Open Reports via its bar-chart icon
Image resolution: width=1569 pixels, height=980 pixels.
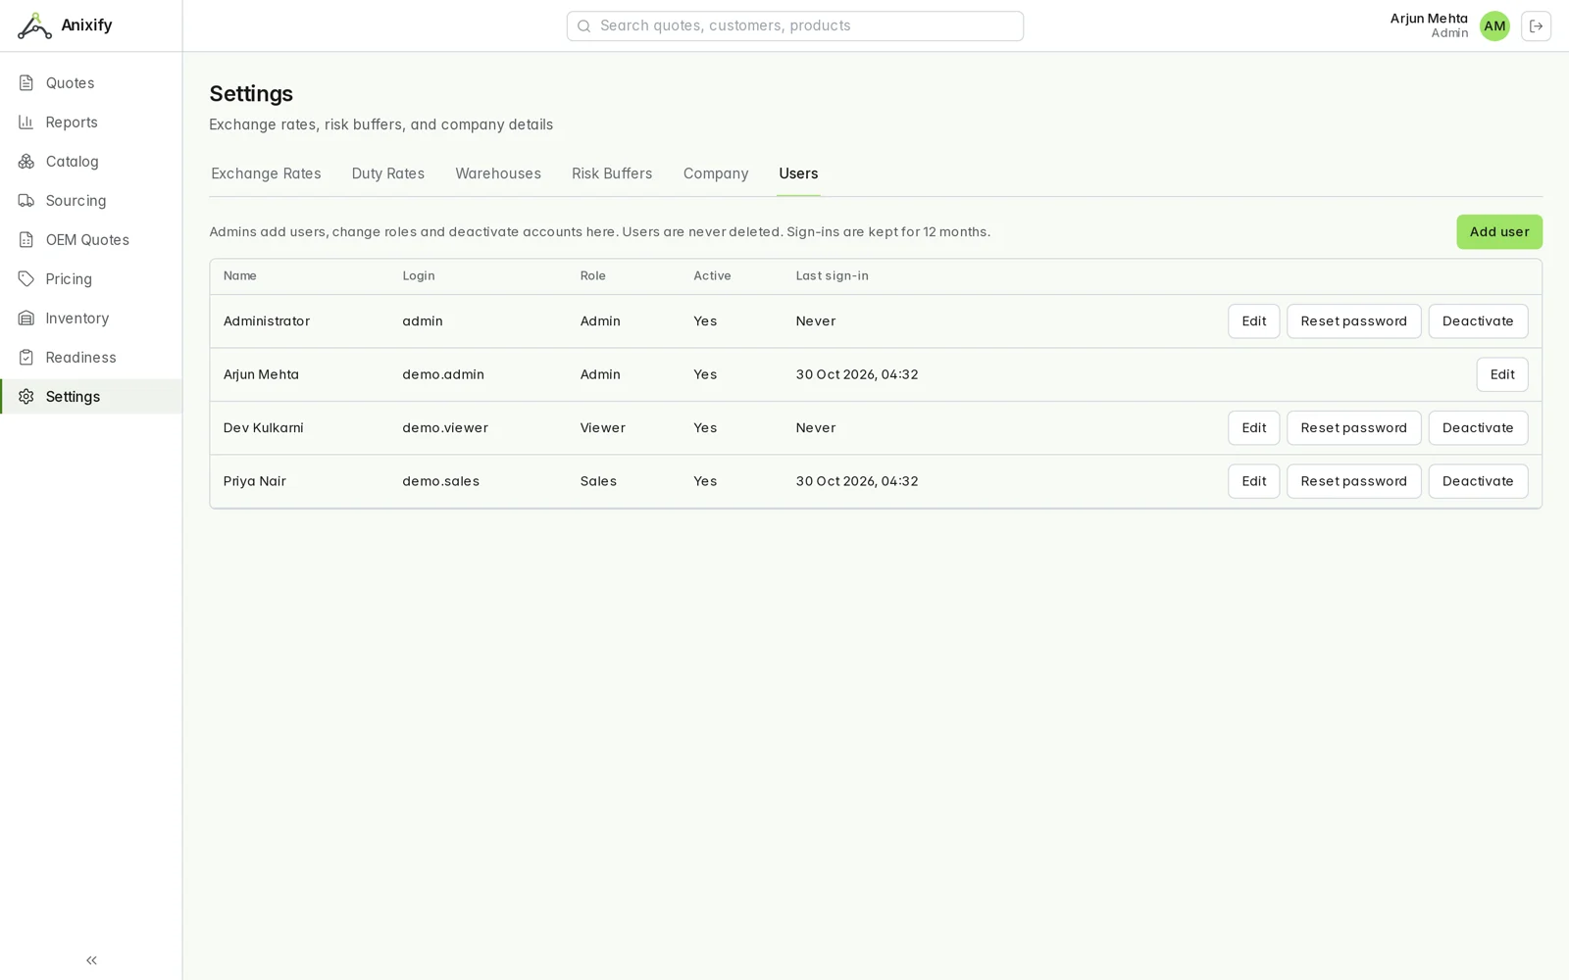(26, 122)
